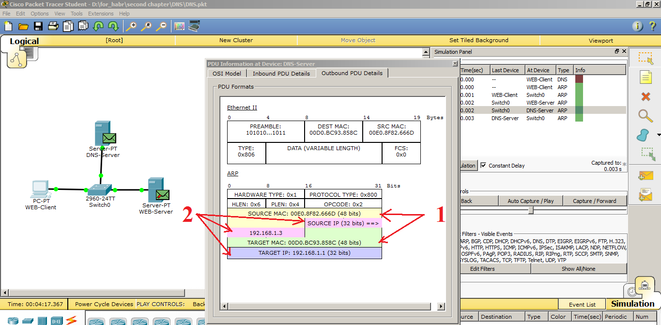Reset zoom with the R magnifier

coord(146,26)
